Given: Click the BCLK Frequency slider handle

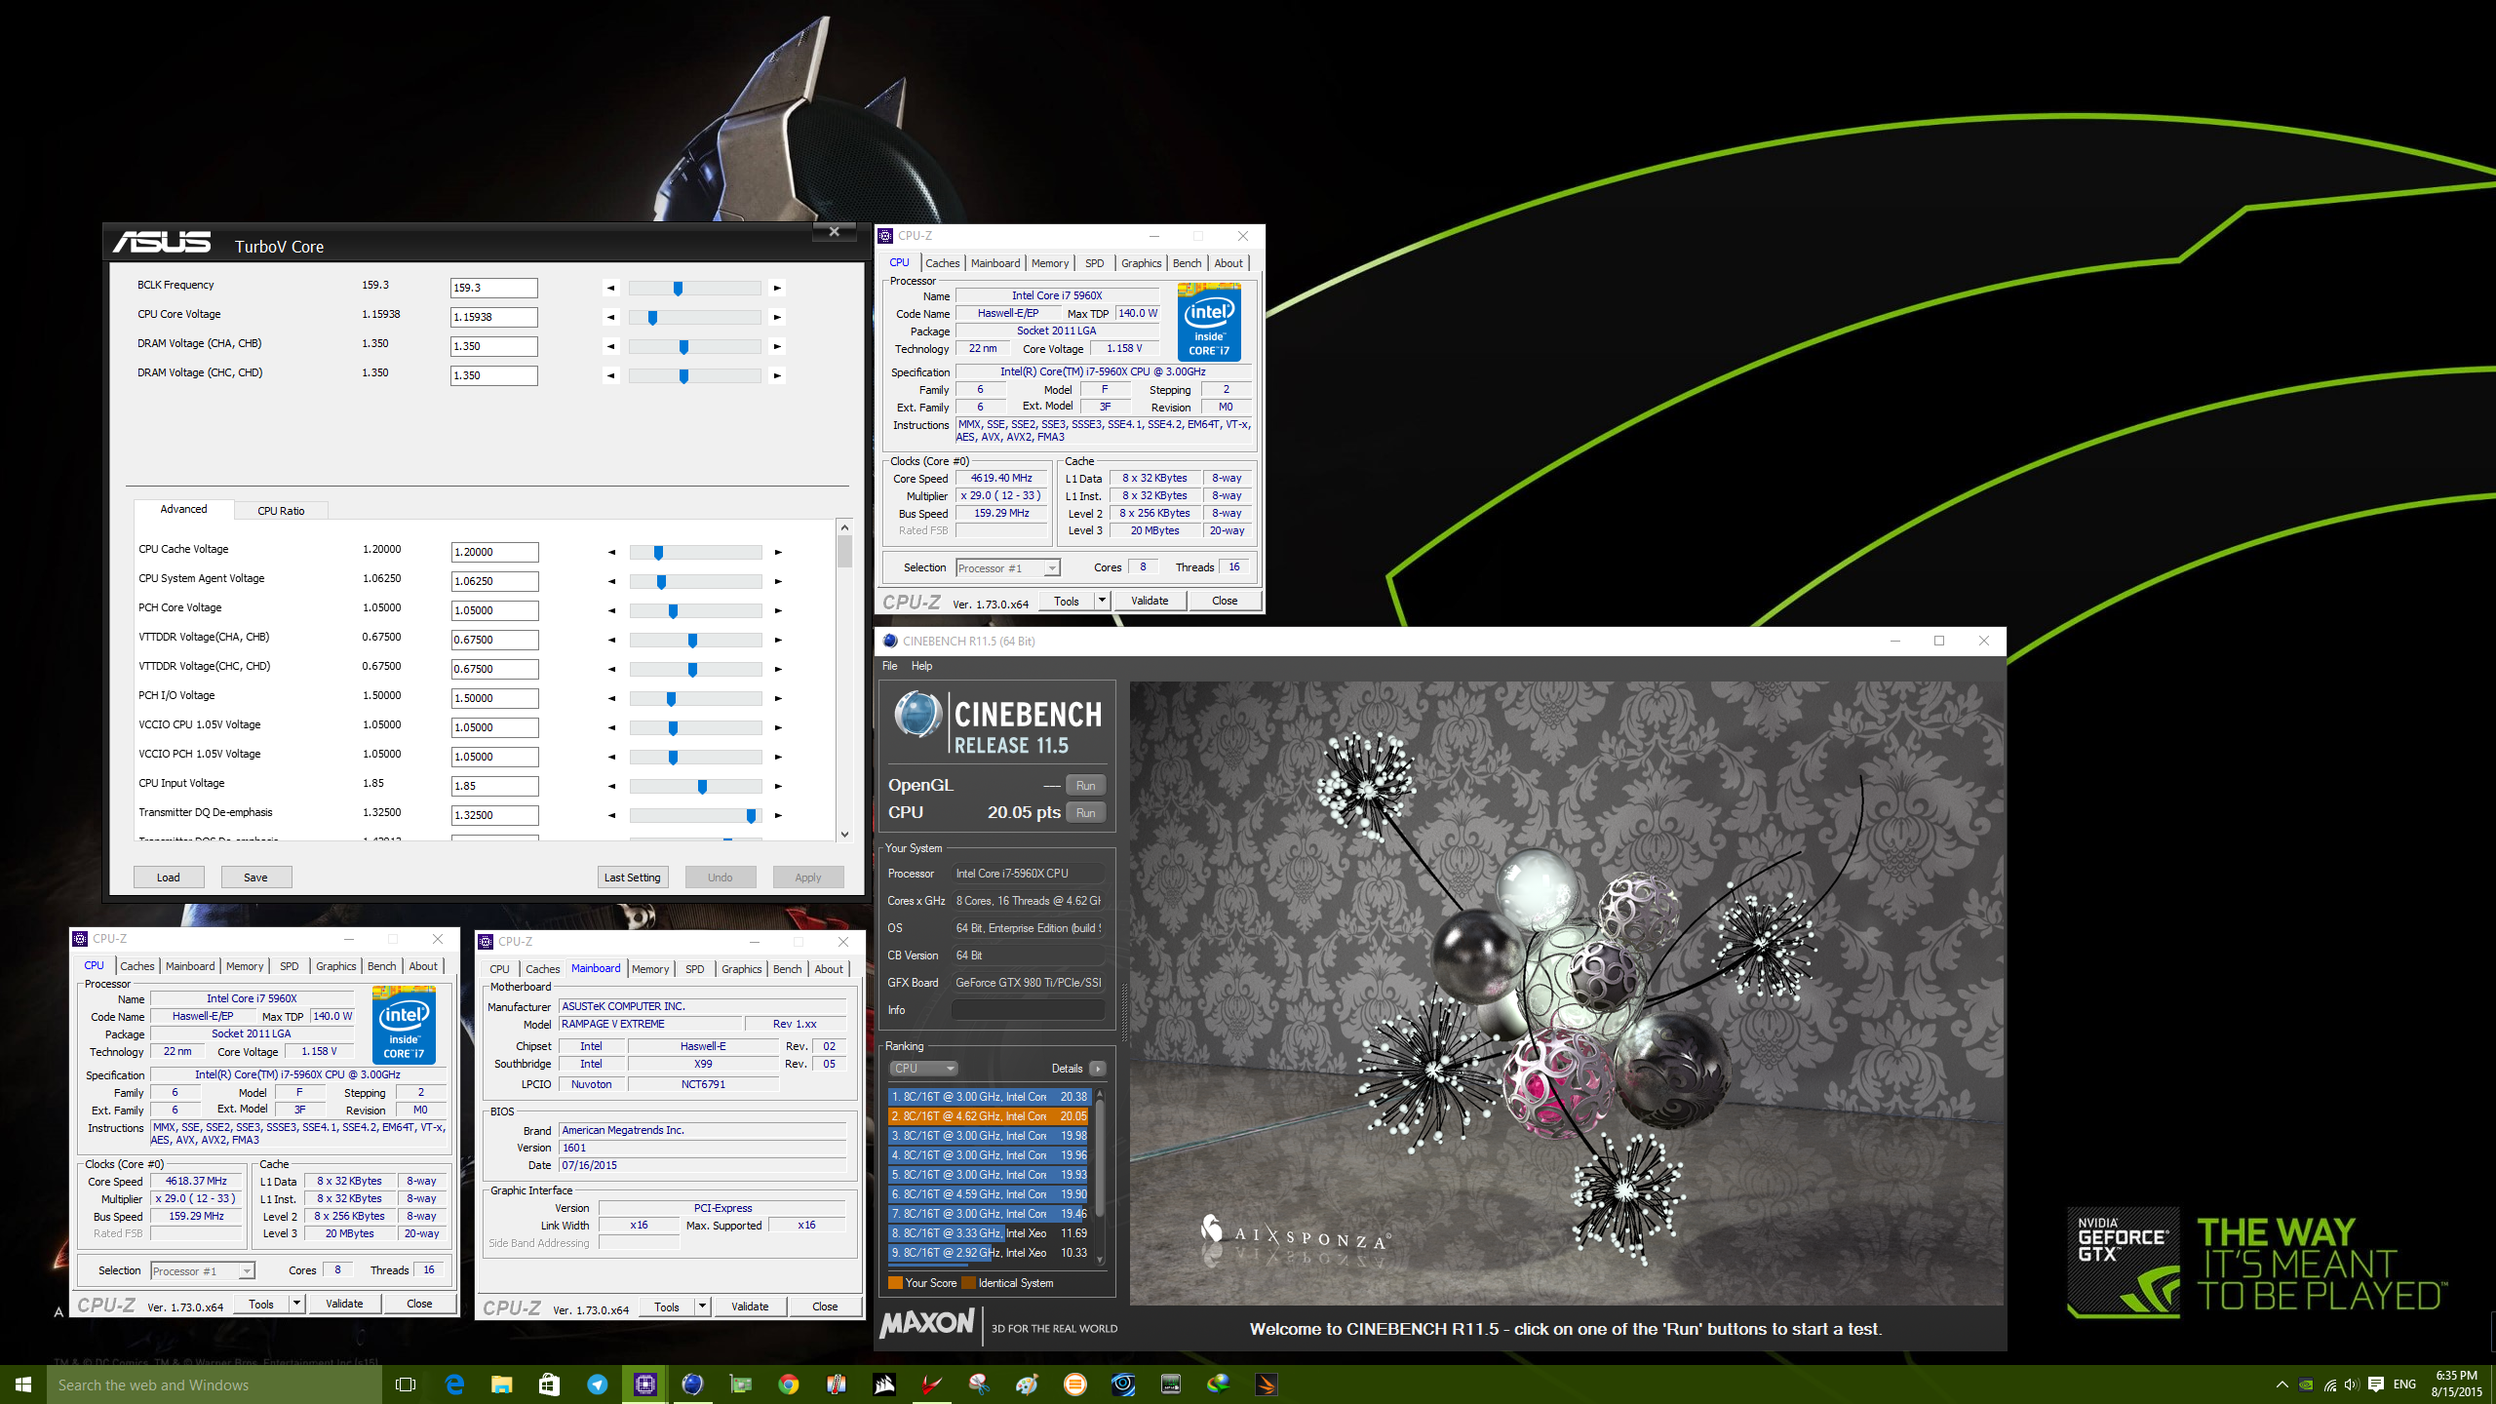Looking at the screenshot, I should point(678,289).
